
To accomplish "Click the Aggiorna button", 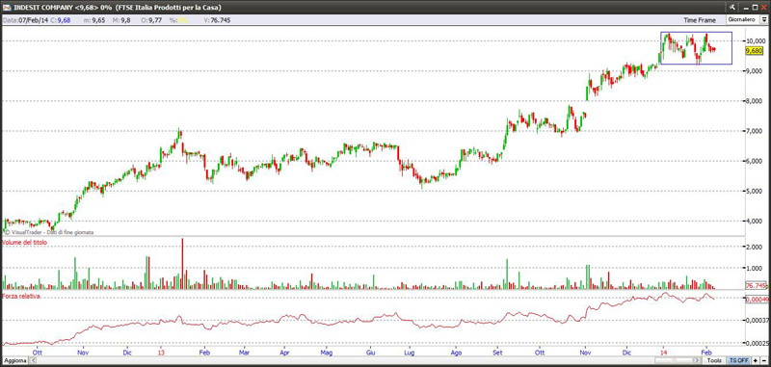I will pyautogui.click(x=14, y=360).
